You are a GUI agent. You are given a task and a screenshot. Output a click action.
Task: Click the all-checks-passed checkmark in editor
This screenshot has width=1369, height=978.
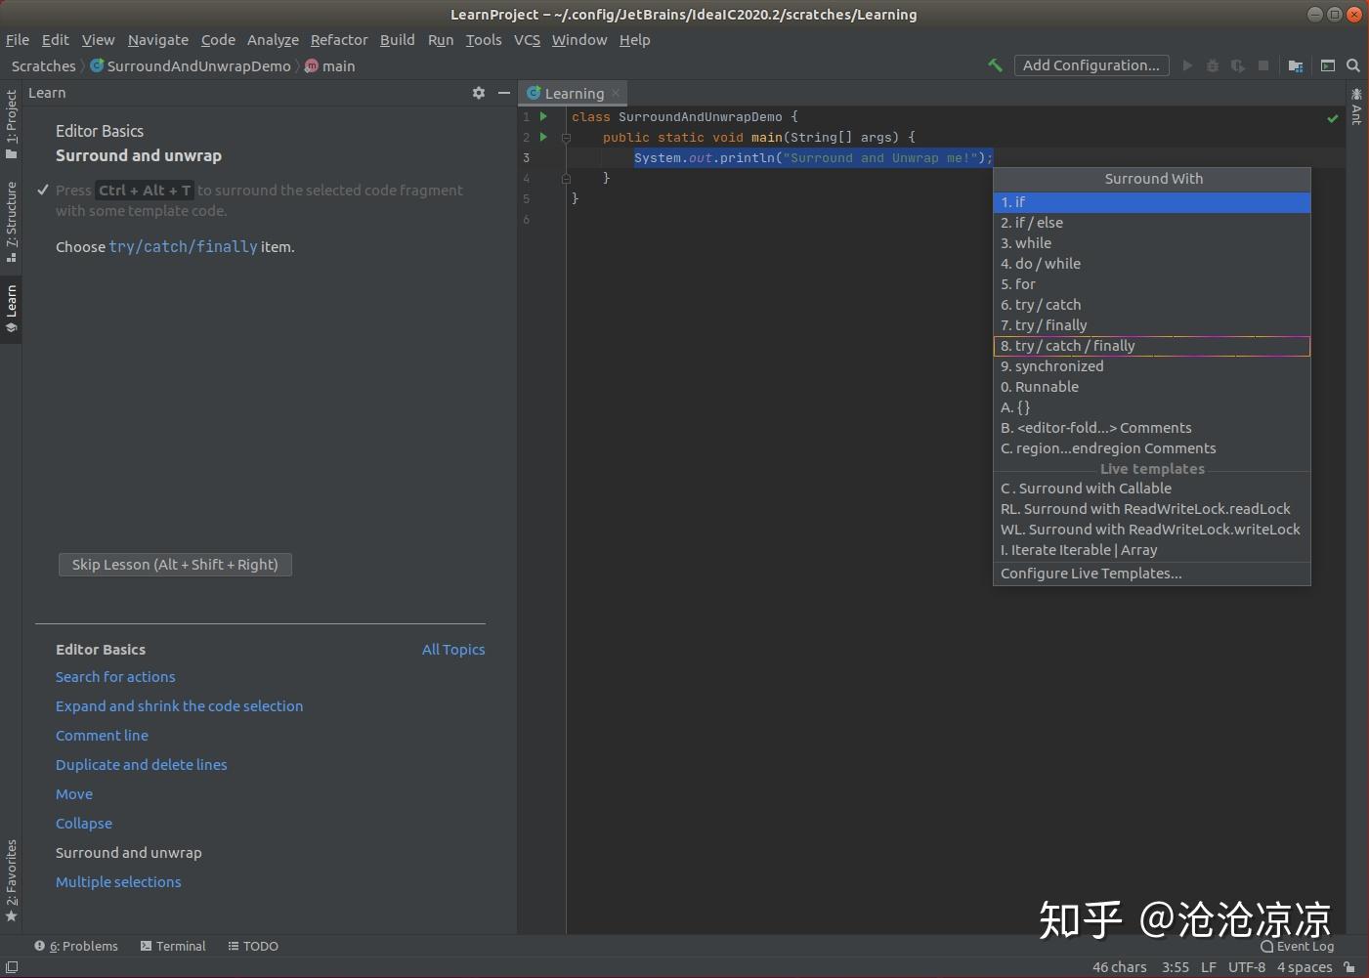click(x=1332, y=117)
